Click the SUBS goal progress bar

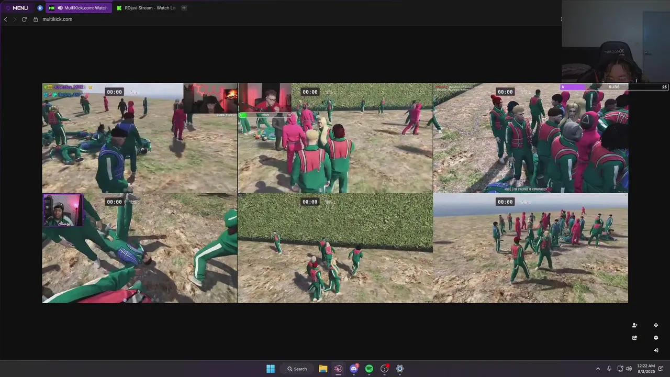pos(615,87)
